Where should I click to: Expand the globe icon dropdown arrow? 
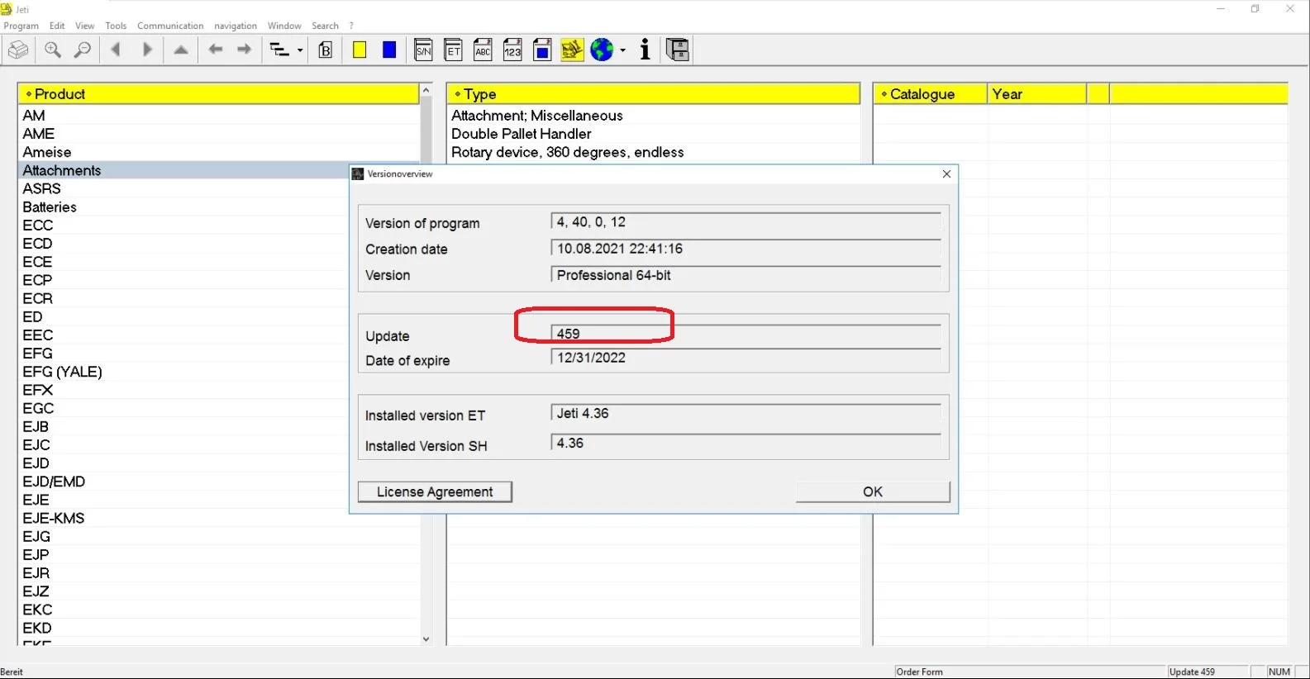(x=622, y=50)
